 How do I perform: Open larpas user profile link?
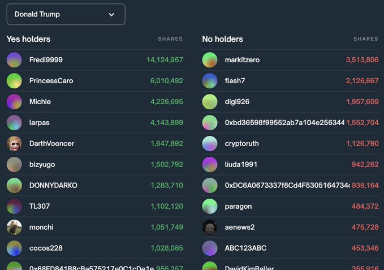click(39, 122)
